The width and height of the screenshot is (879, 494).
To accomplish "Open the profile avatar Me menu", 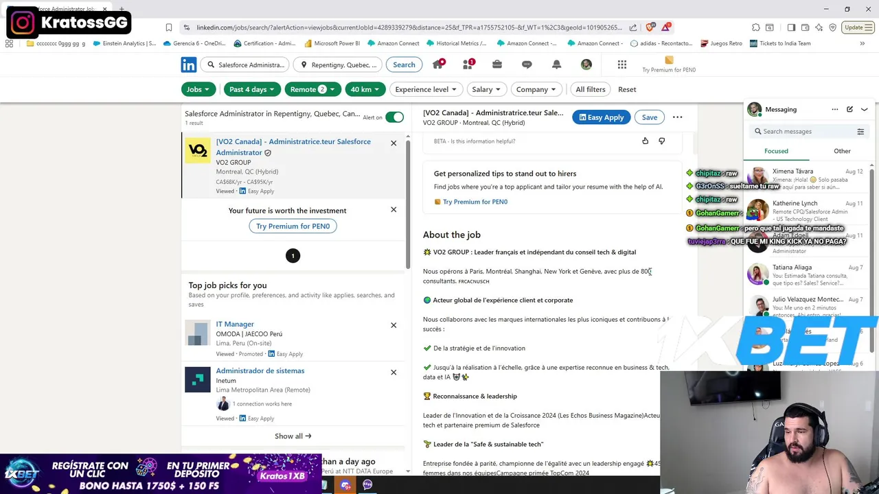I will coord(586,64).
